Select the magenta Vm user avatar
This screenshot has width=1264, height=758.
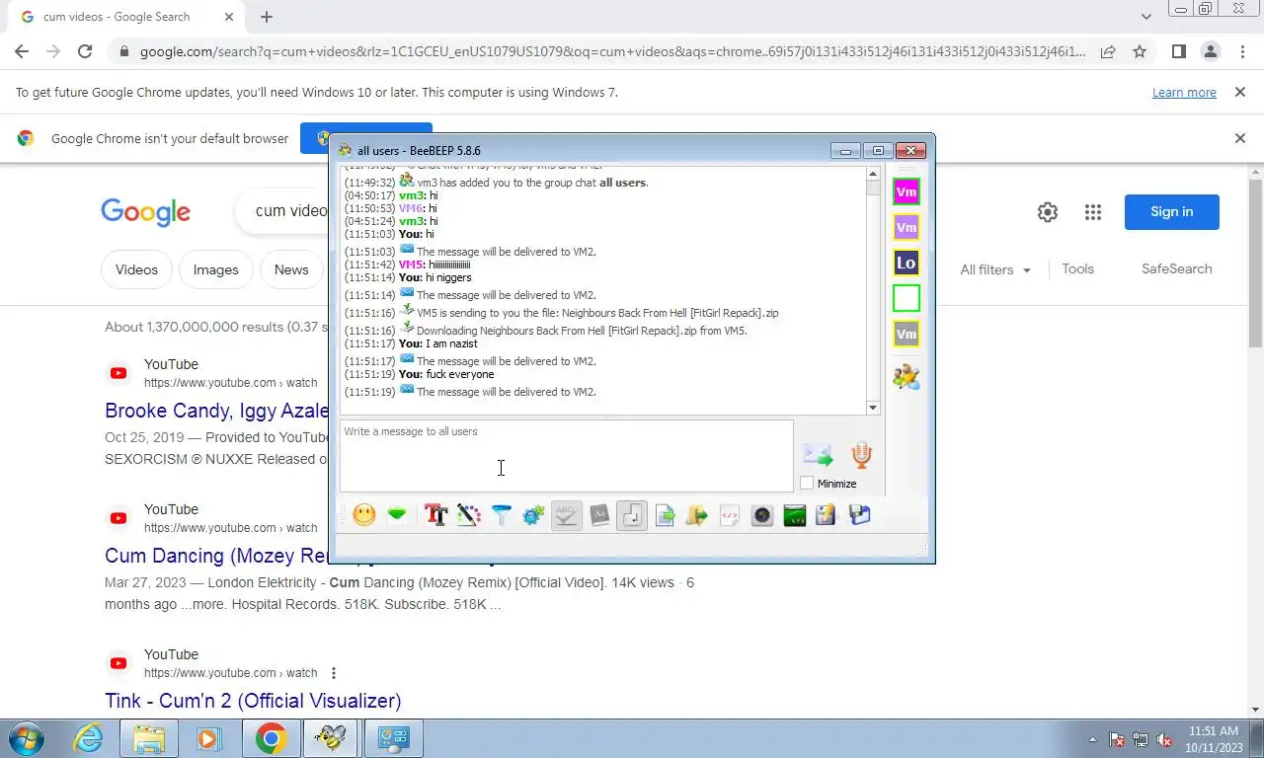point(906,191)
